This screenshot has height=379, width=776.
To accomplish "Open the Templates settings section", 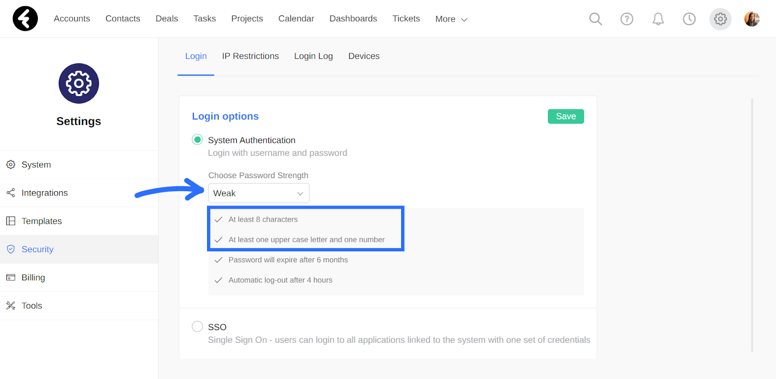I will [x=79, y=221].
